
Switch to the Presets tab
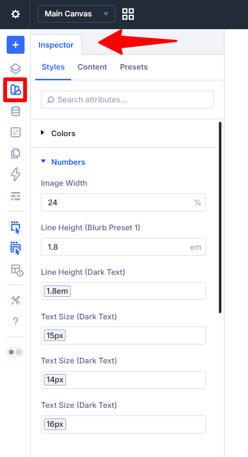pyautogui.click(x=134, y=67)
